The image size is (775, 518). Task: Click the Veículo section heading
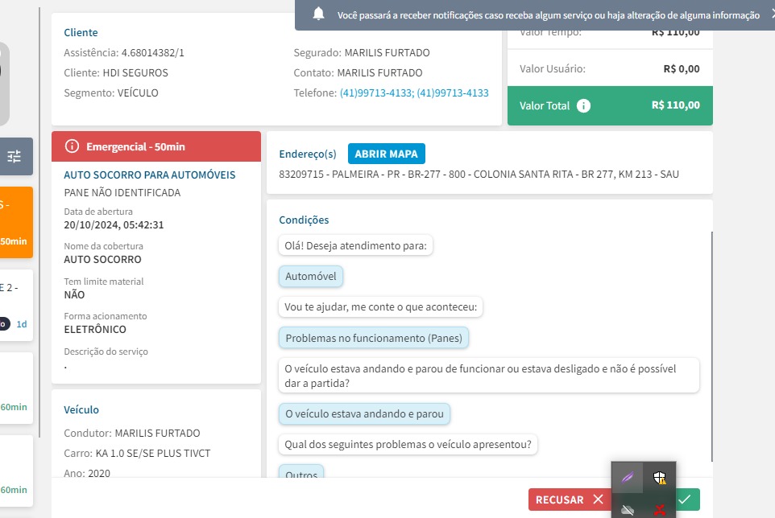(81, 410)
